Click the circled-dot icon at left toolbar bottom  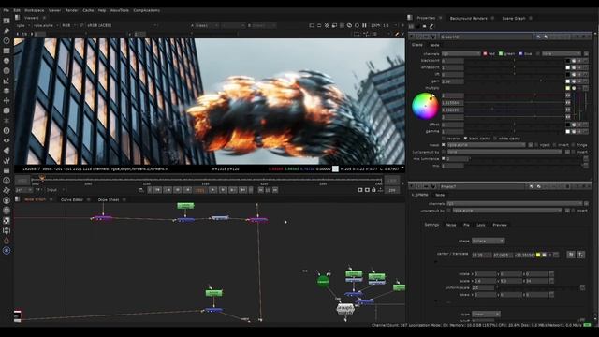click(7, 250)
